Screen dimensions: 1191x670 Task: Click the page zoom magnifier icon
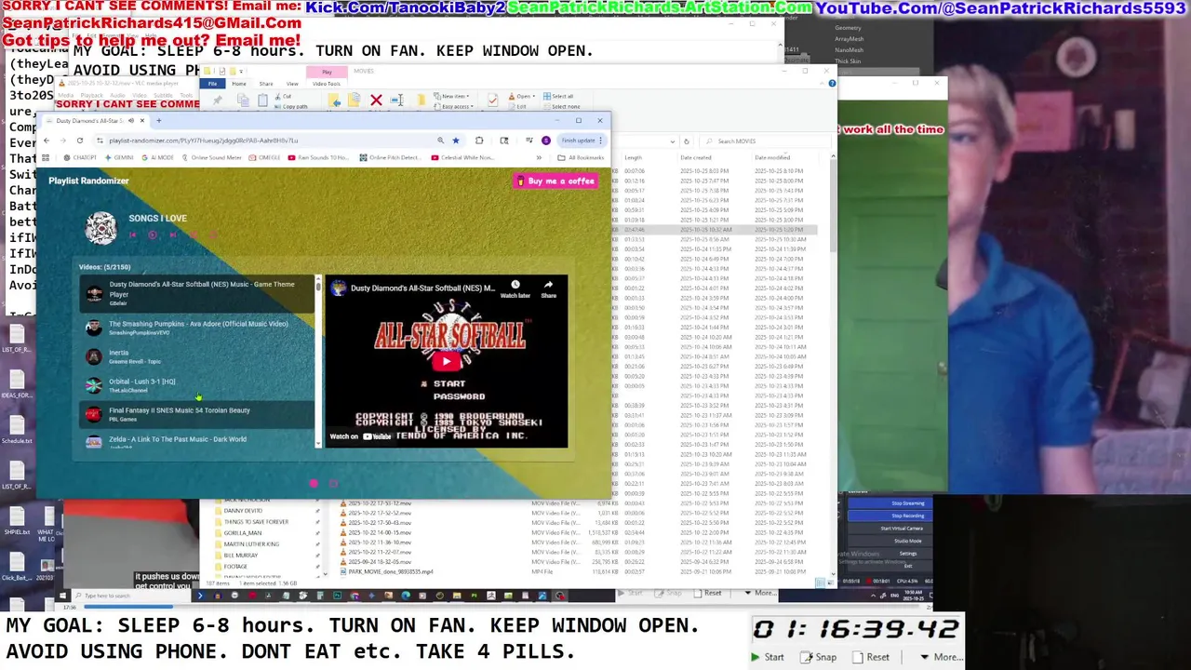click(x=440, y=141)
